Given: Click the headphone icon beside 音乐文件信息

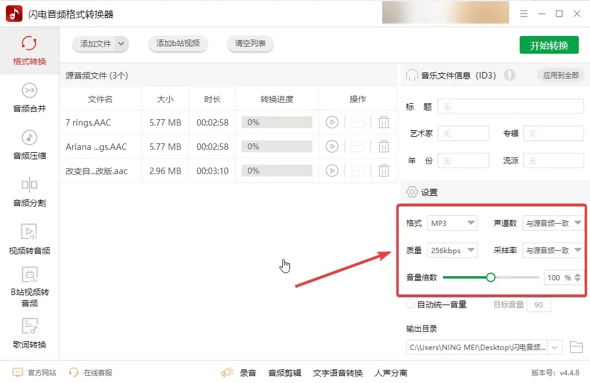Looking at the screenshot, I should pyautogui.click(x=412, y=75).
